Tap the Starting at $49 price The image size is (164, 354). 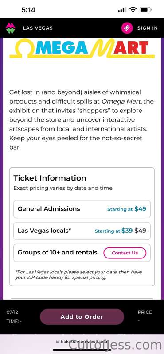coord(127,209)
